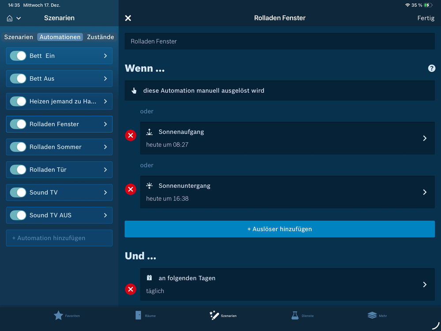This screenshot has width=441, height=331.
Task: Delete the Sonnenuntergang trigger via red X
Action: [131, 190]
